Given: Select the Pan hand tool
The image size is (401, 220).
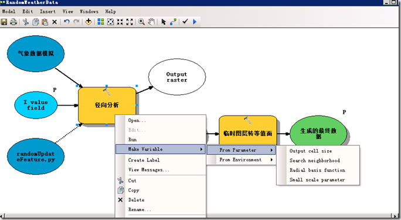Looking at the screenshot, I should pyautogui.click(x=151, y=22).
